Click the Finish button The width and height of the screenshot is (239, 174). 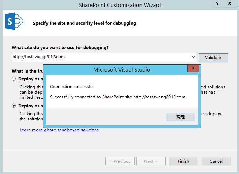point(184,161)
